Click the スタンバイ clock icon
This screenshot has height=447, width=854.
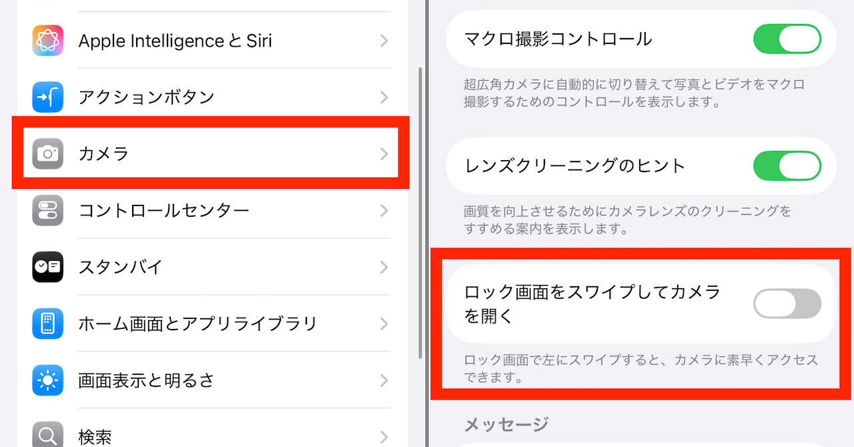(48, 268)
